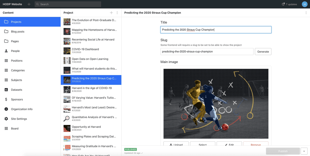
Task: Open The Evolution of Post-Graduate project
Action: pyautogui.click(x=91, y=21)
